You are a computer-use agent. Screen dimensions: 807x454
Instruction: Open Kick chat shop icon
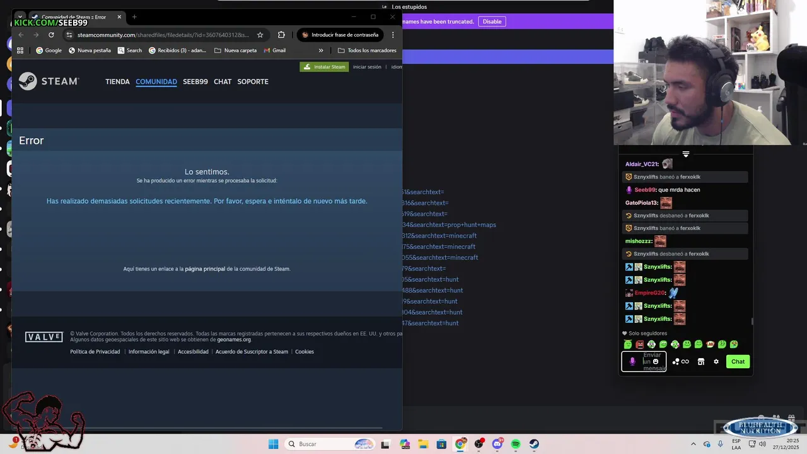(700, 361)
